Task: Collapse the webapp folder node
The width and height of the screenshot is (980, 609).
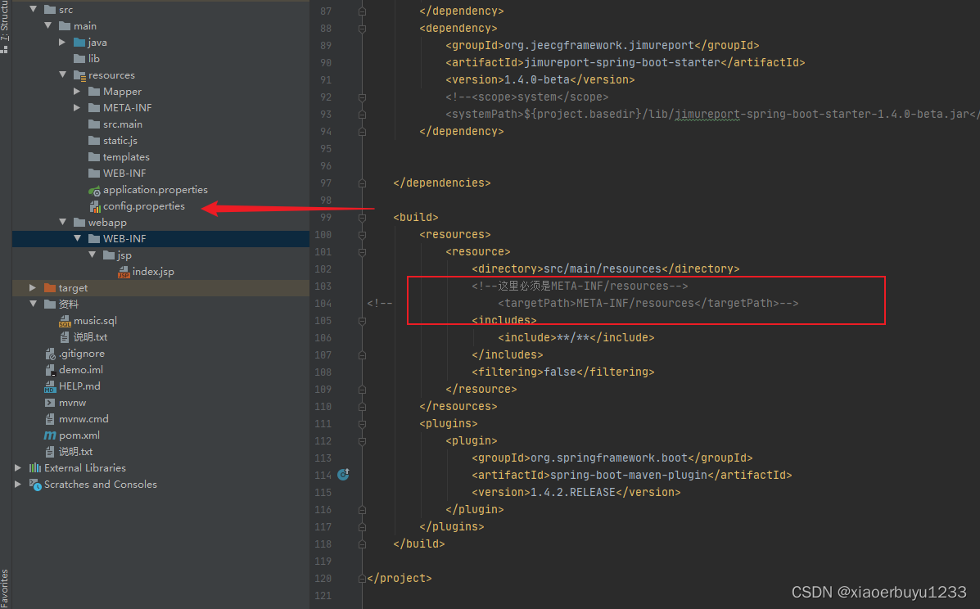Action: [x=63, y=222]
